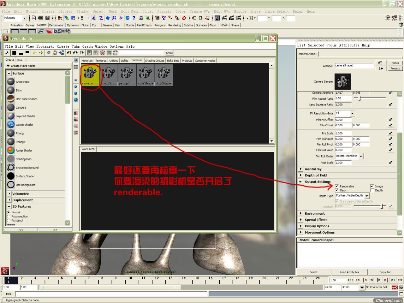This screenshot has height=303, width=404.
Task: Click the Layered Shader node icon
Action: coord(11,116)
